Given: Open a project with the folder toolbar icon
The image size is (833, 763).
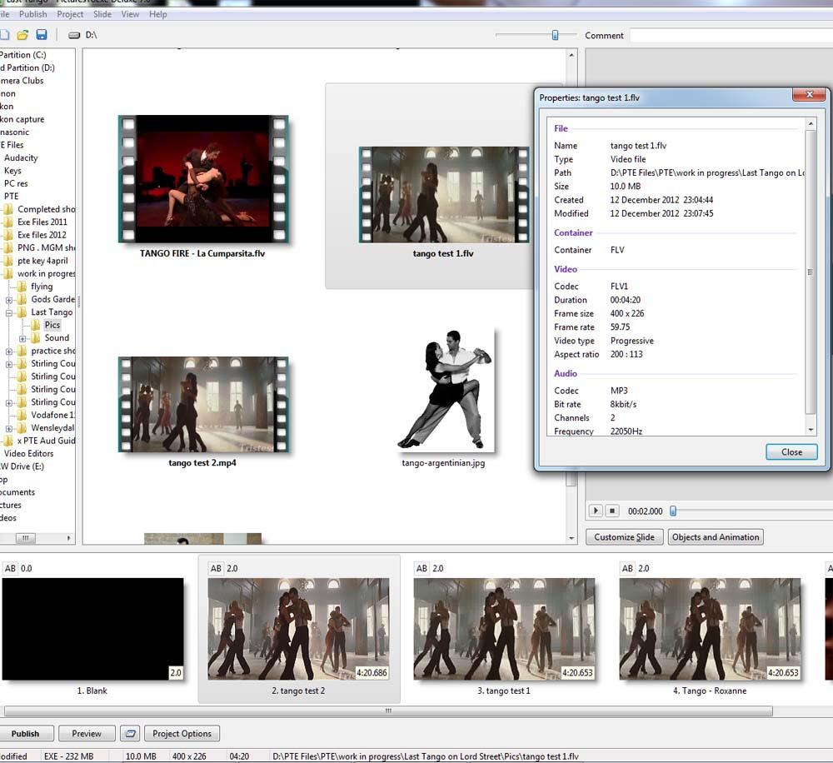Looking at the screenshot, I should 22,35.
